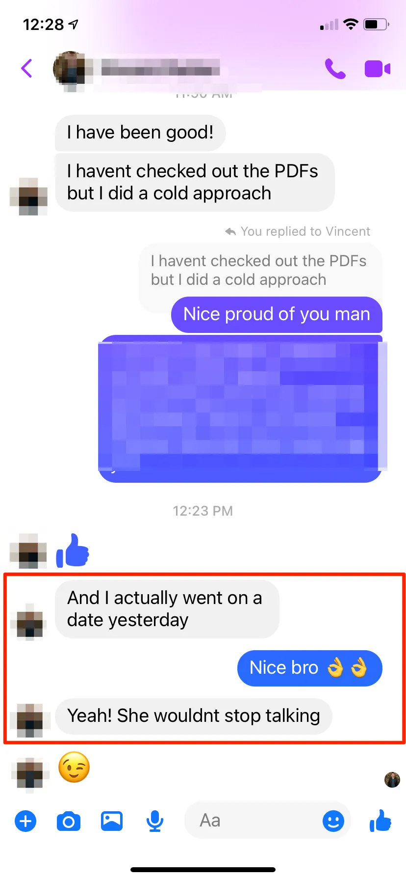Send a thumbs-up like from toolbar
The height and width of the screenshot is (880, 406).
pyautogui.click(x=380, y=821)
